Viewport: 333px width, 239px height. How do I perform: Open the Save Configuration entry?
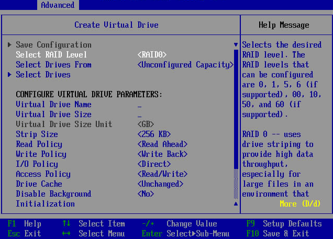[53, 45]
